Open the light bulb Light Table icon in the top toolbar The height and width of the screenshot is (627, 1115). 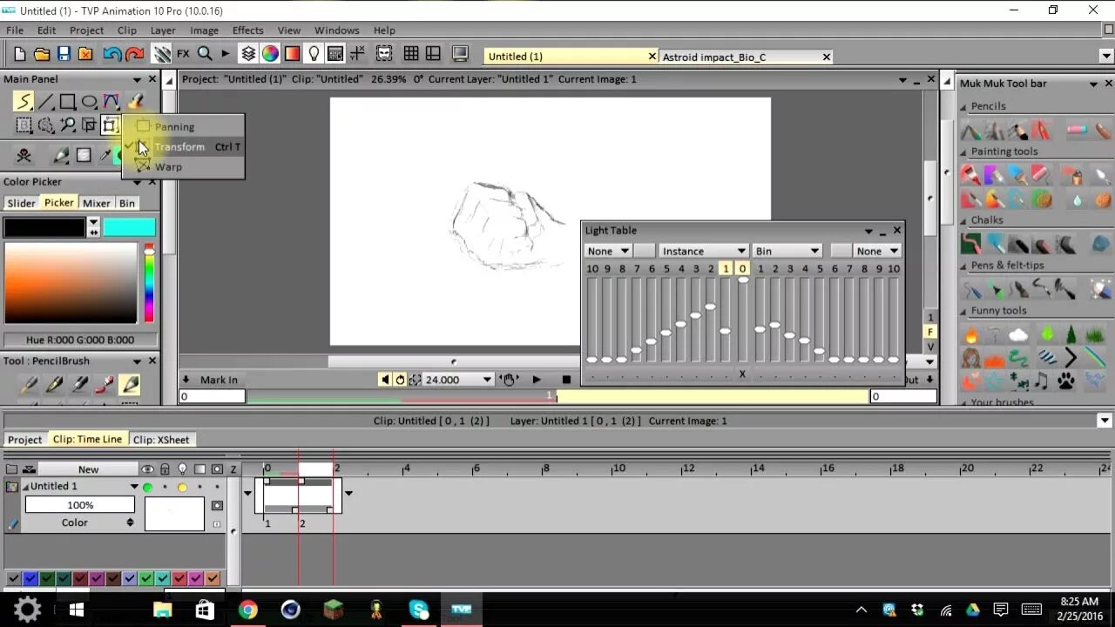click(x=314, y=54)
